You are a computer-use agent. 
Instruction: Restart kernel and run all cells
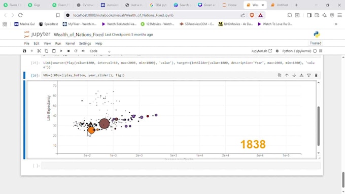coord(83,51)
